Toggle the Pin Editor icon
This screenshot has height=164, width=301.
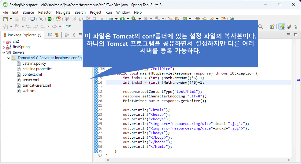coord(68,27)
